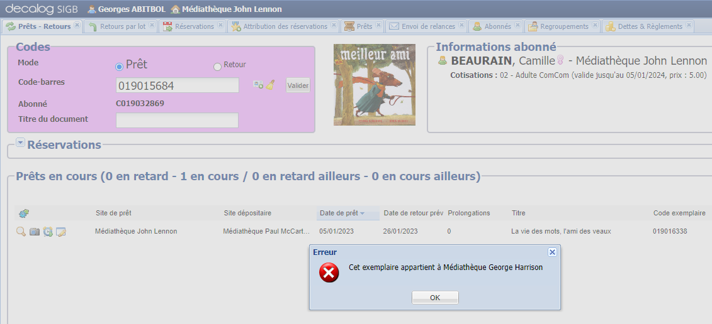Viewport: 712px width, 324px height.
Task: Click the Date de retour prév column header
Action: click(413, 213)
